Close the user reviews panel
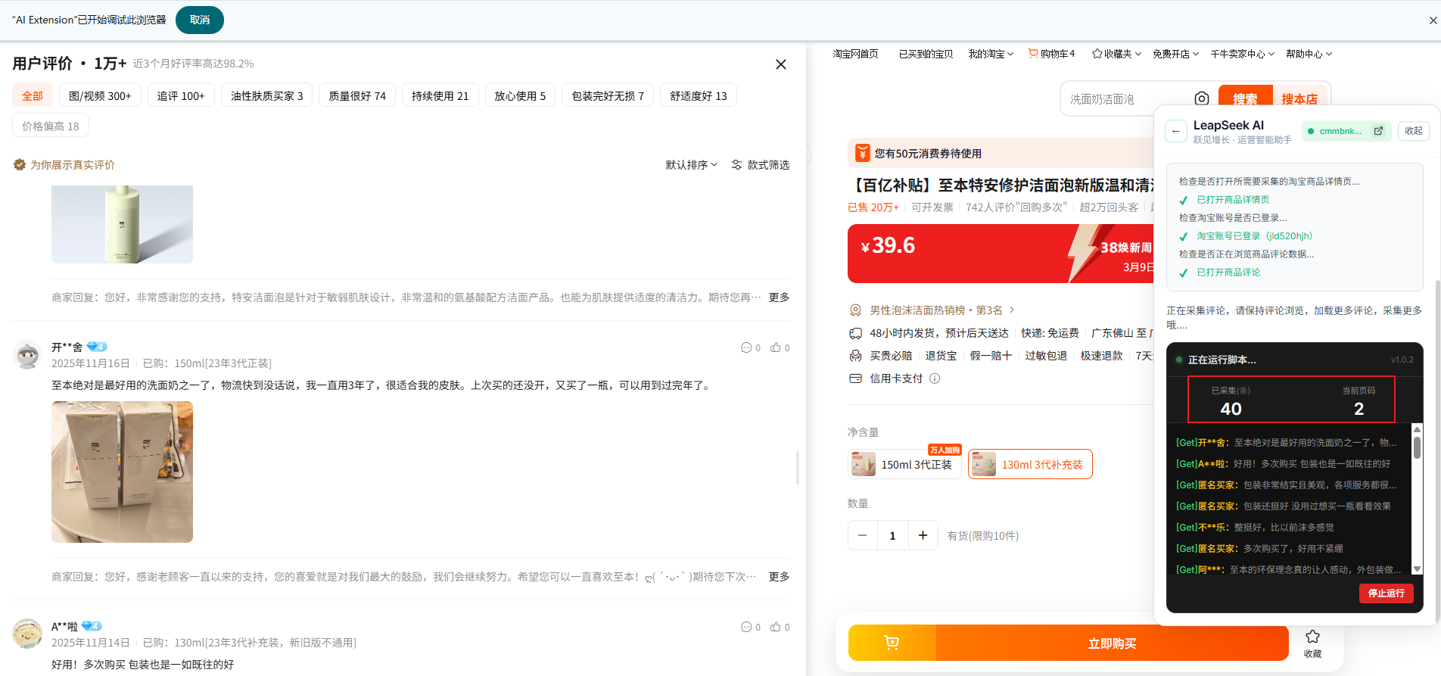This screenshot has height=676, width=1441. [x=781, y=64]
